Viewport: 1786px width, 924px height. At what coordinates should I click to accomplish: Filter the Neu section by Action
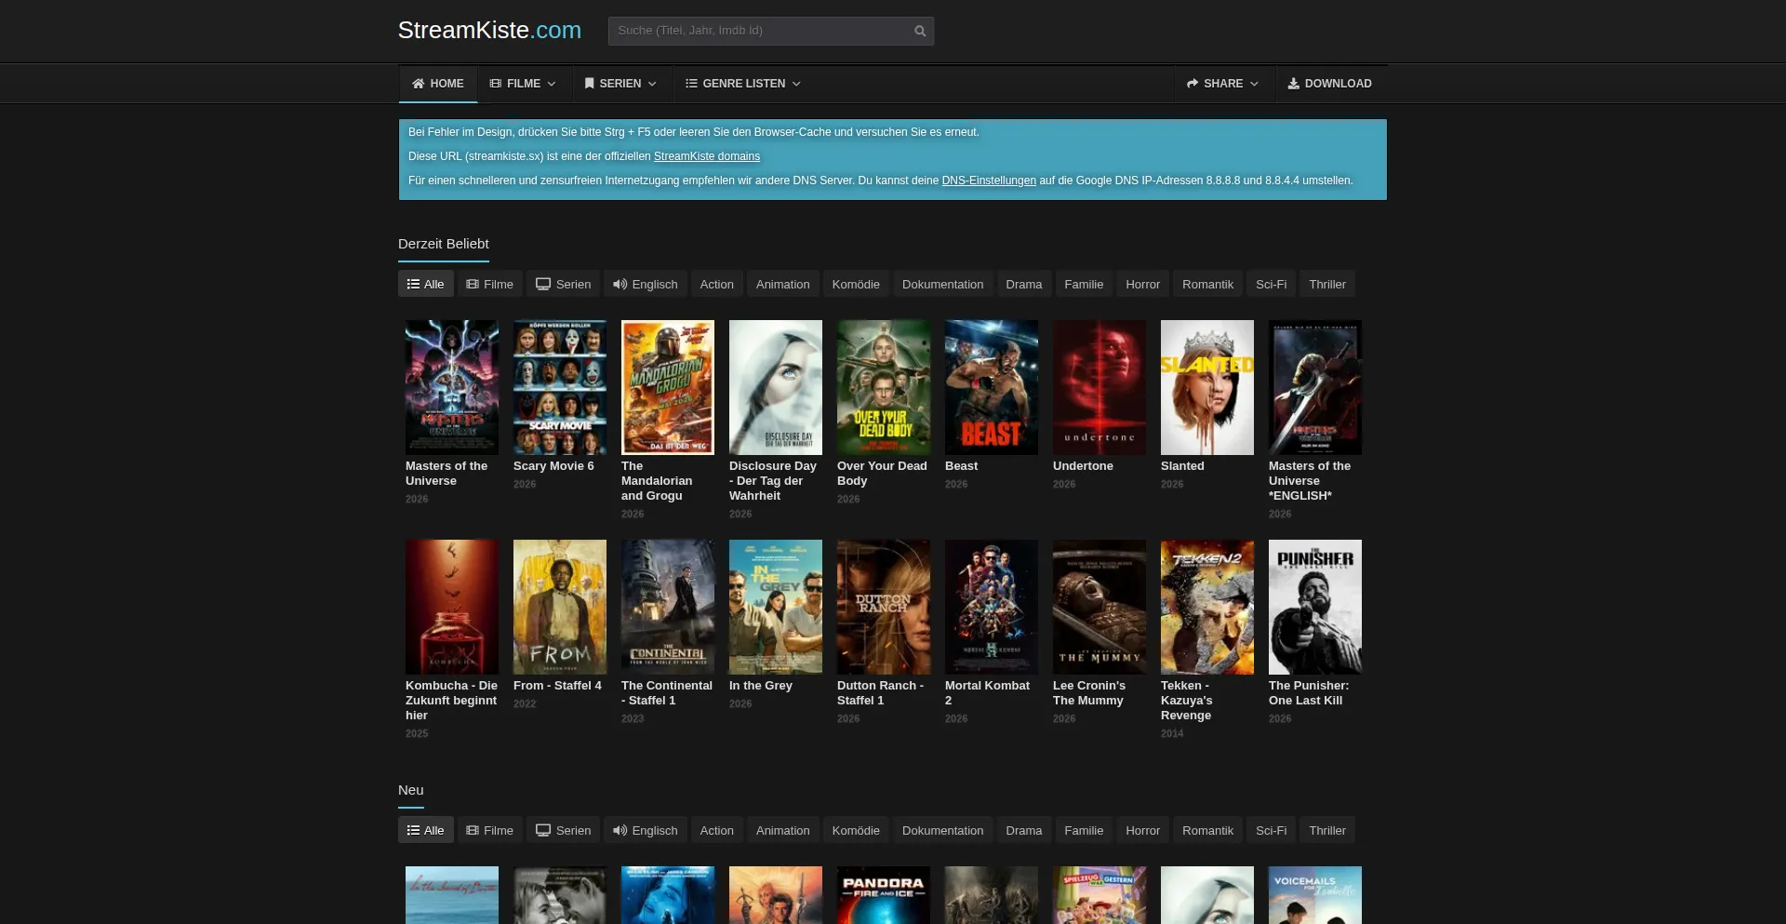pyautogui.click(x=717, y=831)
